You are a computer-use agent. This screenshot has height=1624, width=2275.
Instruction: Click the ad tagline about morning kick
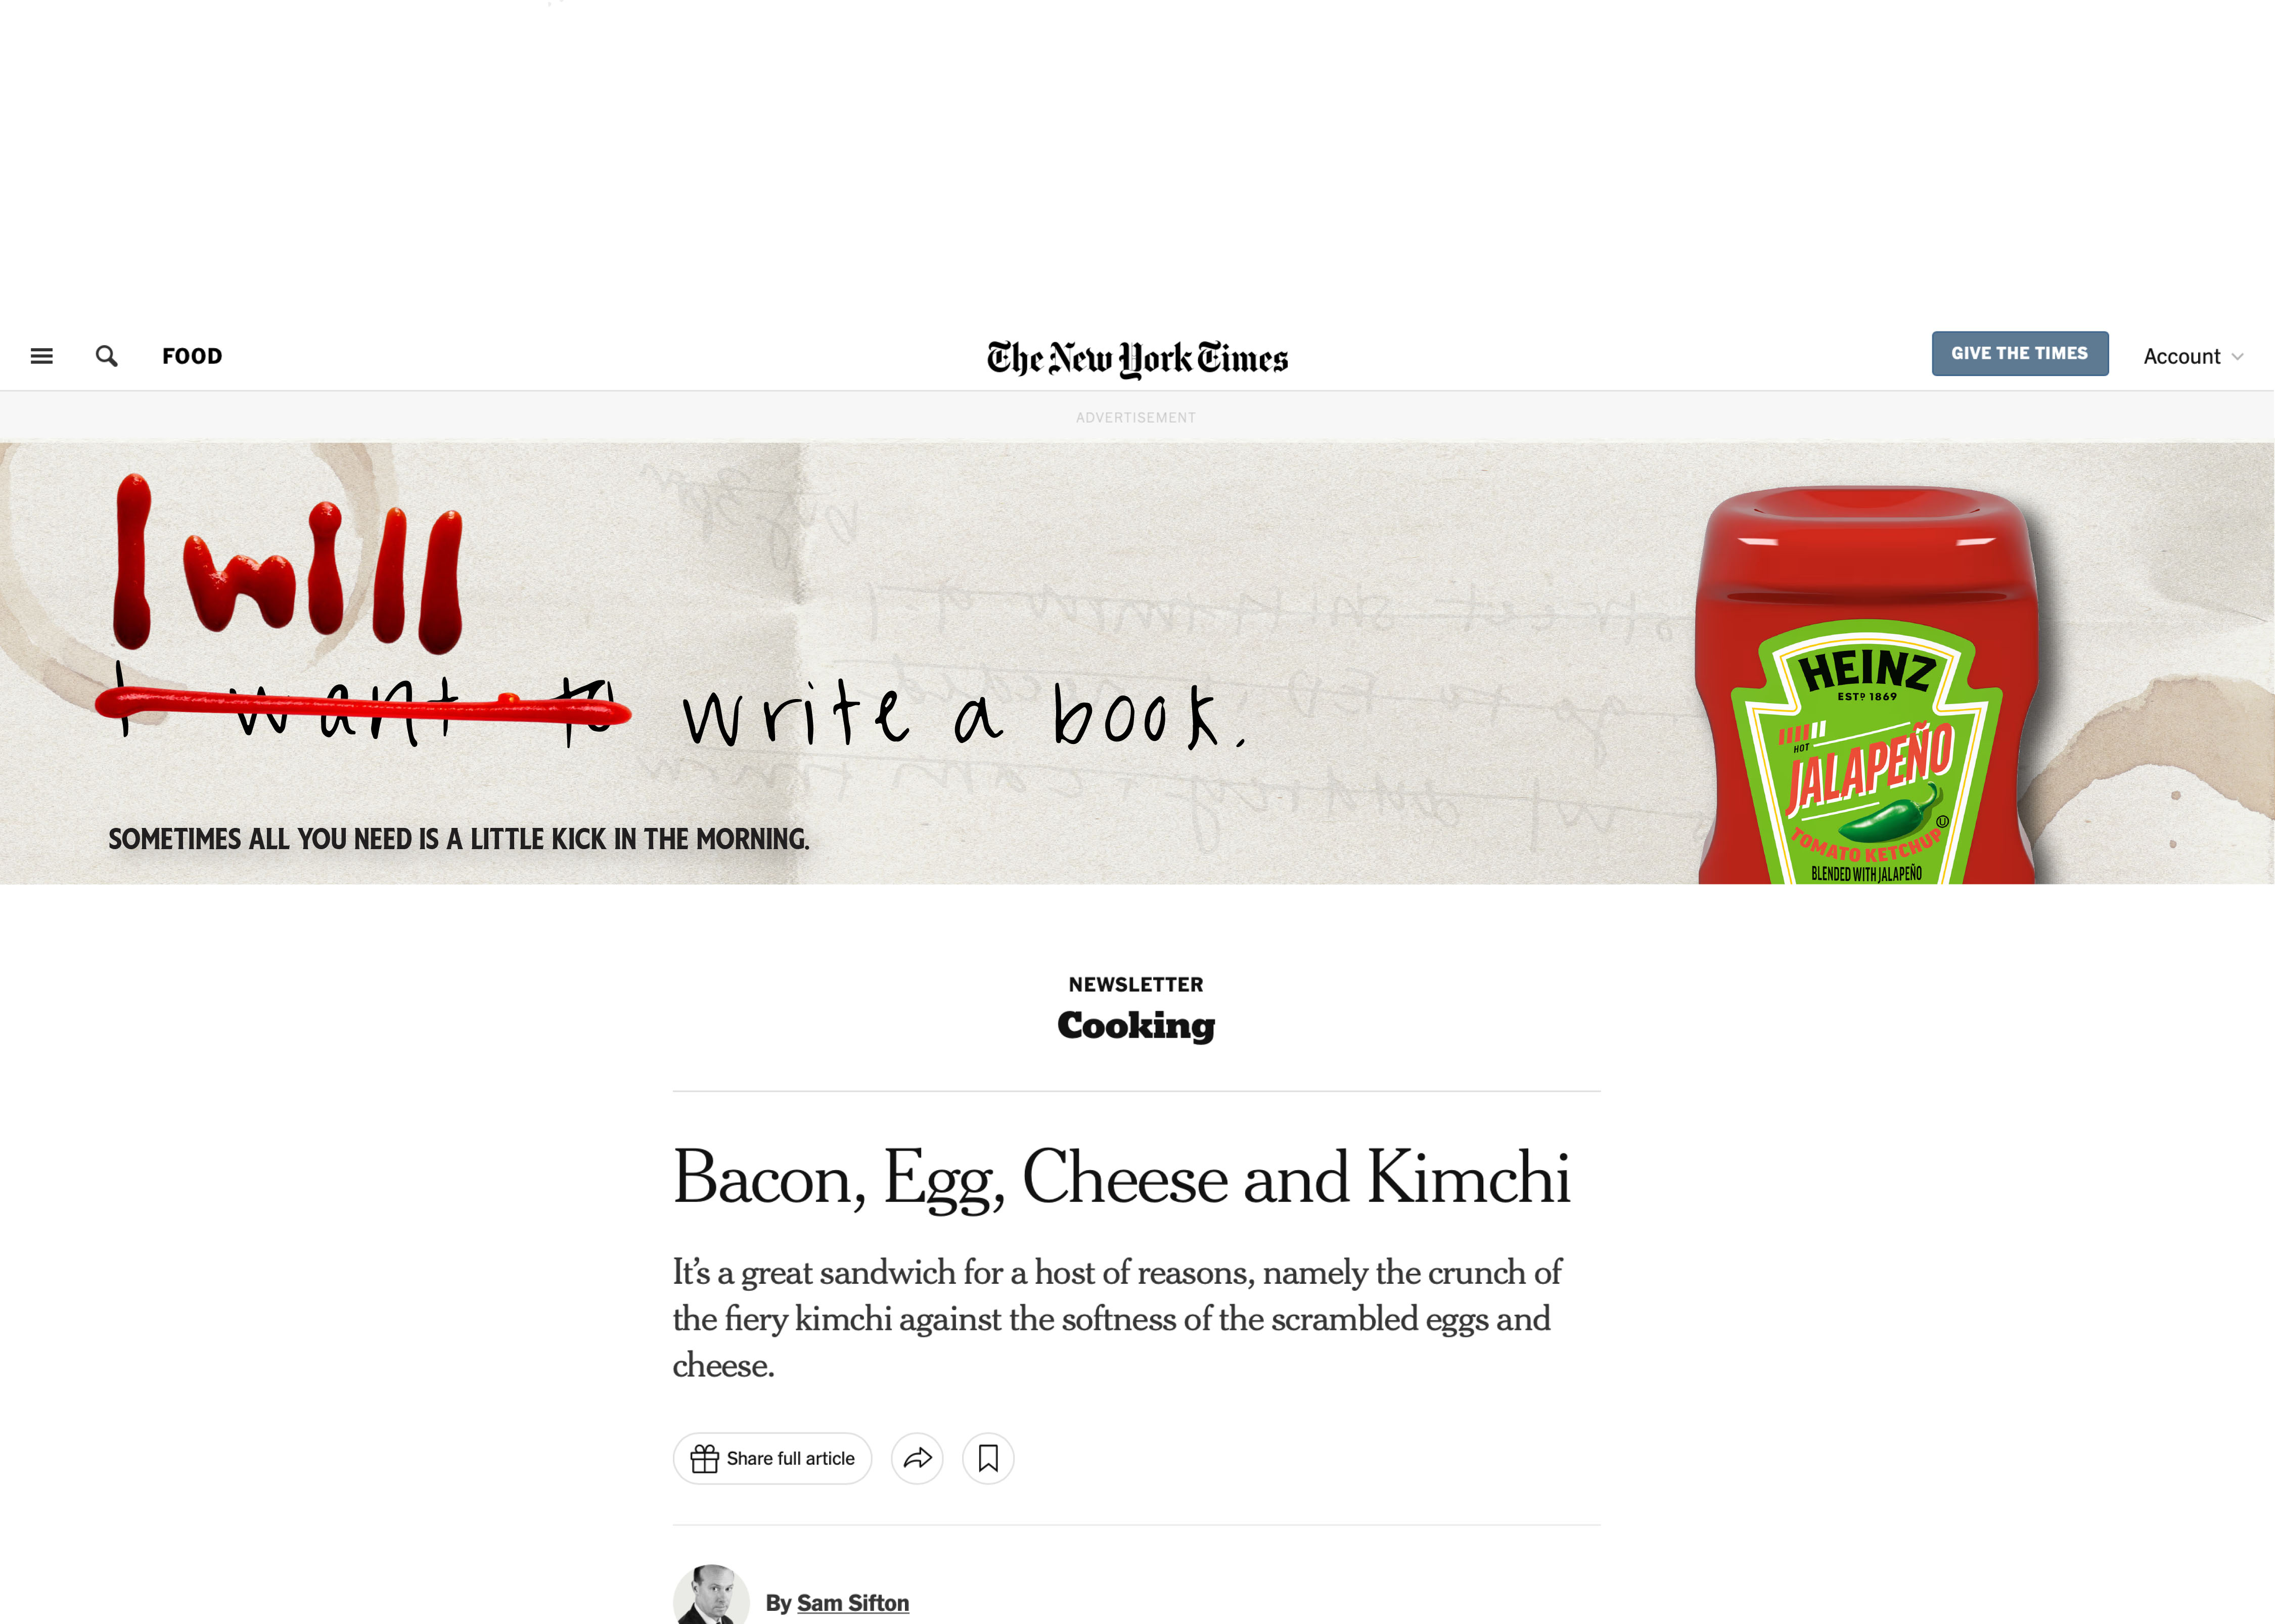[x=459, y=839]
